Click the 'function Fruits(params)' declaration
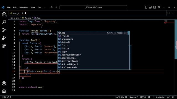 (x=35, y=31)
